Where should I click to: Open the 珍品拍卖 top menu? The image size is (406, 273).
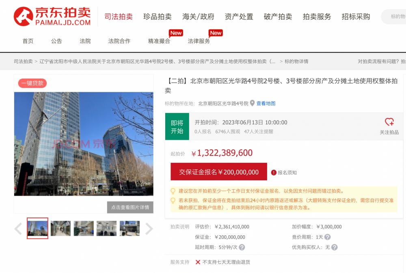[x=158, y=17]
